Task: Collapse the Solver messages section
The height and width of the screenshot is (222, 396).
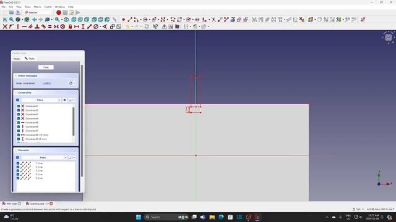Action: pos(76,76)
